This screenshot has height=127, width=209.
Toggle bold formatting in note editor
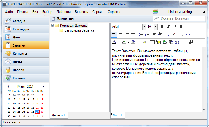click(162, 27)
